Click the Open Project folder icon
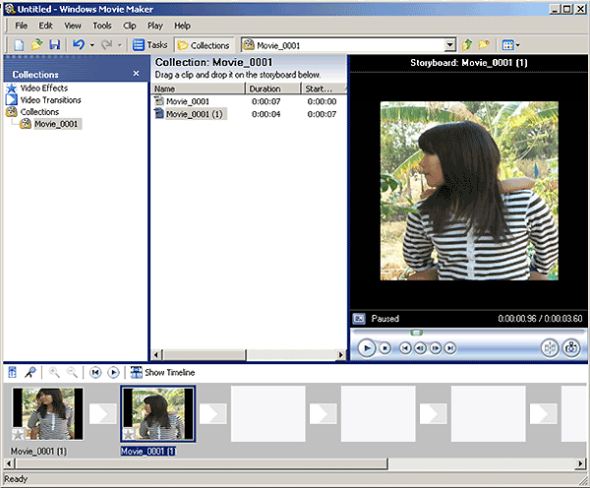The image size is (590, 488). click(x=36, y=45)
